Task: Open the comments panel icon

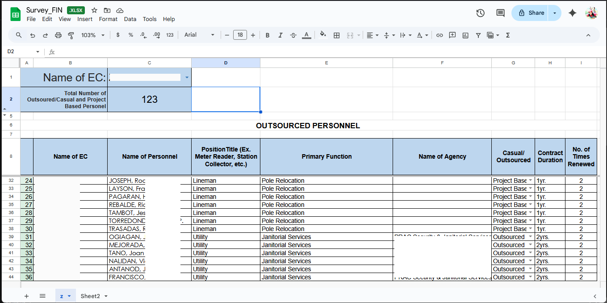Action: click(x=500, y=13)
